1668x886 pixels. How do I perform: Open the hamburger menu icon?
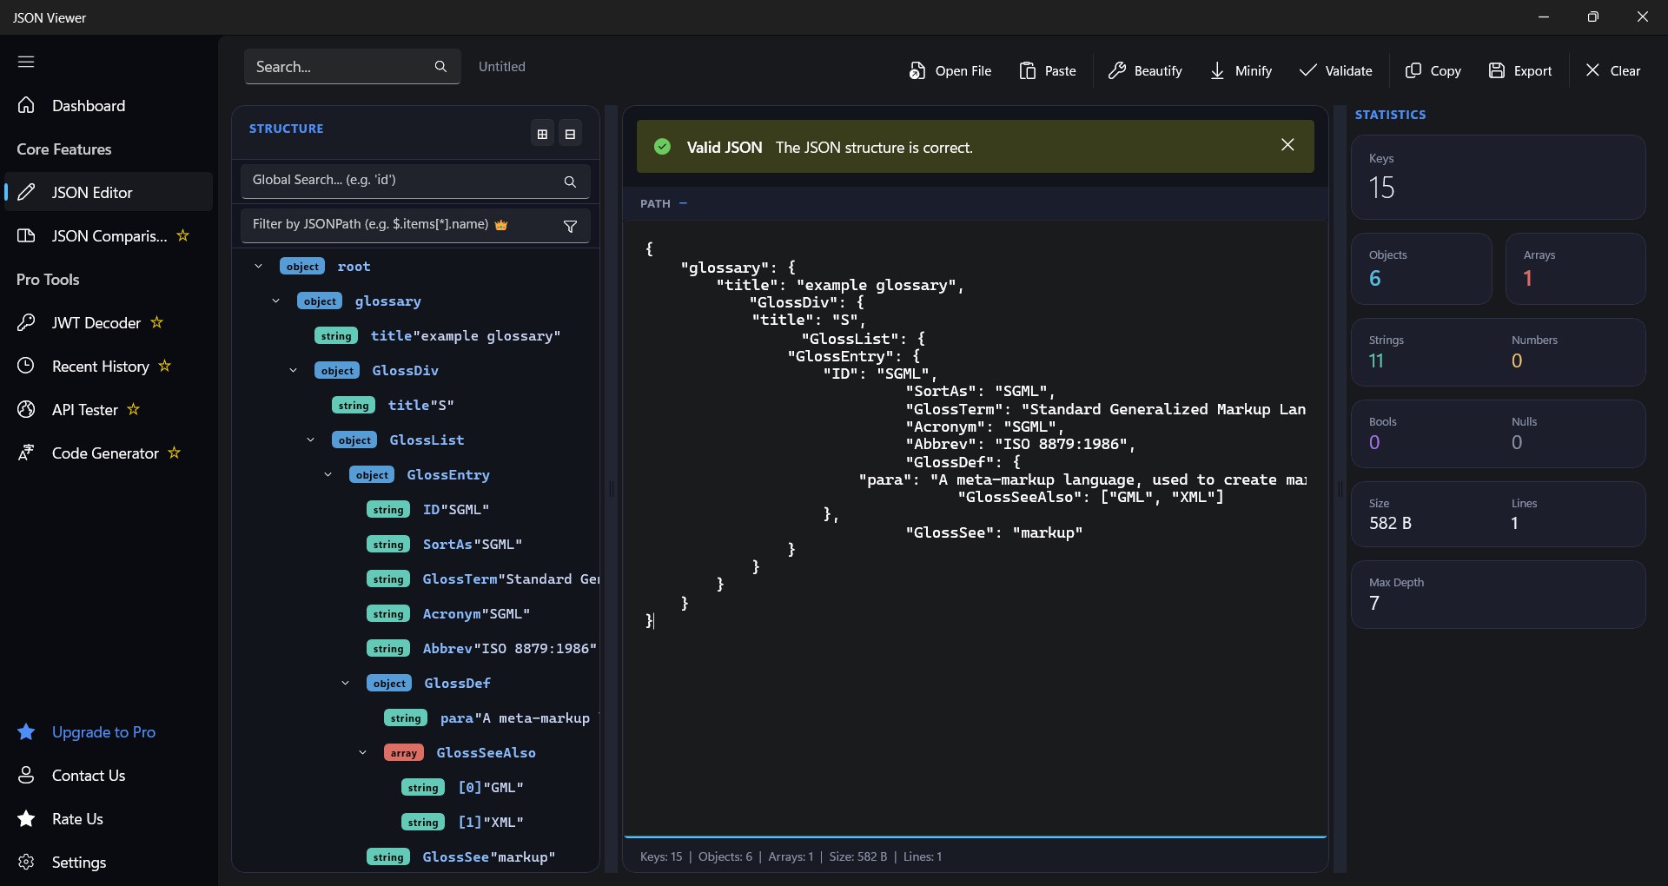tap(26, 62)
